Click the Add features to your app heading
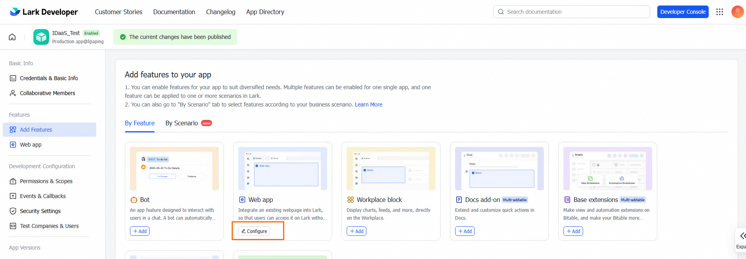This screenshot has width=746, height=259. 168,75
